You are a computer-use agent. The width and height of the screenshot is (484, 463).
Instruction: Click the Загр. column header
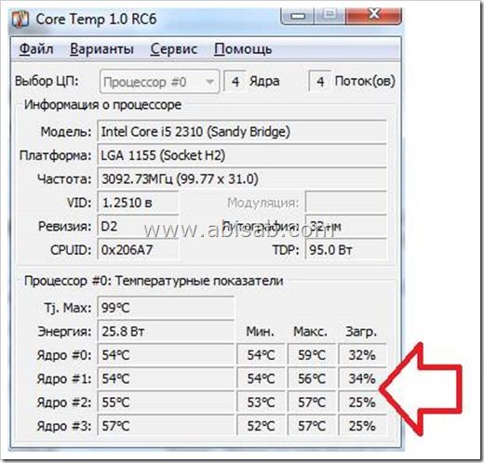pyautogui.click(x=361, y=332)
